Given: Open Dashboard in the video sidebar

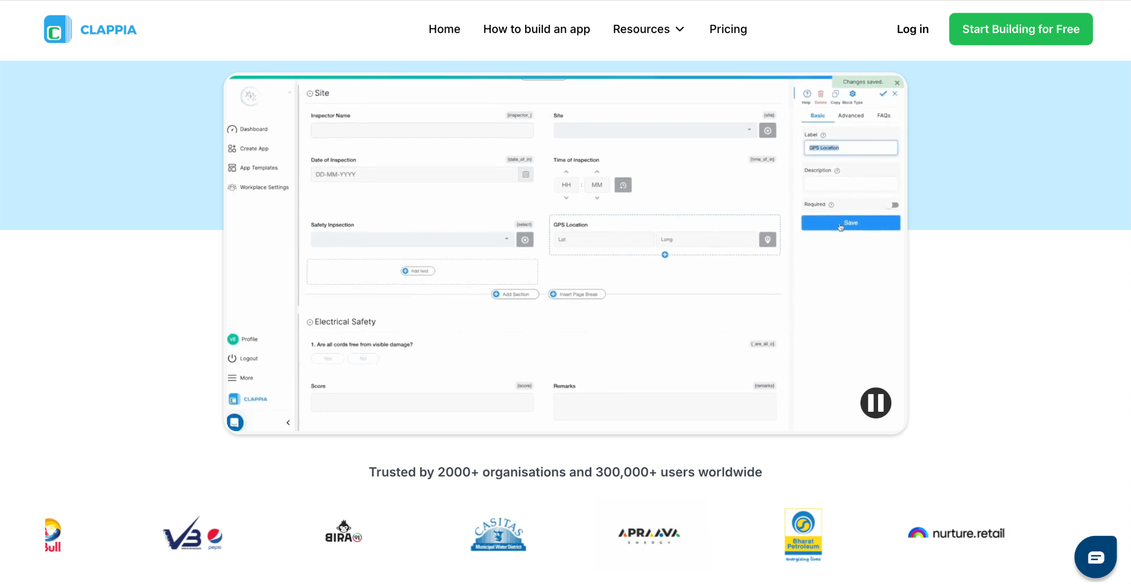Looking at the screenshot, I should tap(247, 129).
